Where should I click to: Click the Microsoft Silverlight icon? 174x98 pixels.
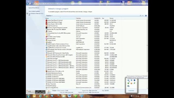pos(46,59)
